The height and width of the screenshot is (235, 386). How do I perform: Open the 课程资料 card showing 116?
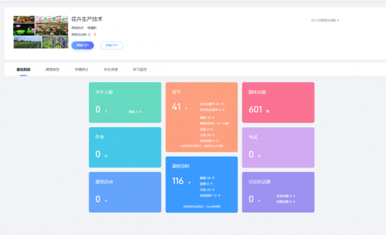[201, 185]
